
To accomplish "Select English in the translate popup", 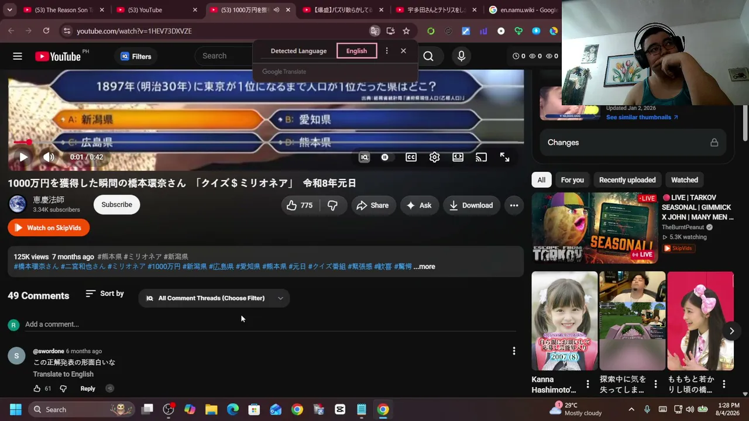I will pyautogui.click(x=356, y=51).
